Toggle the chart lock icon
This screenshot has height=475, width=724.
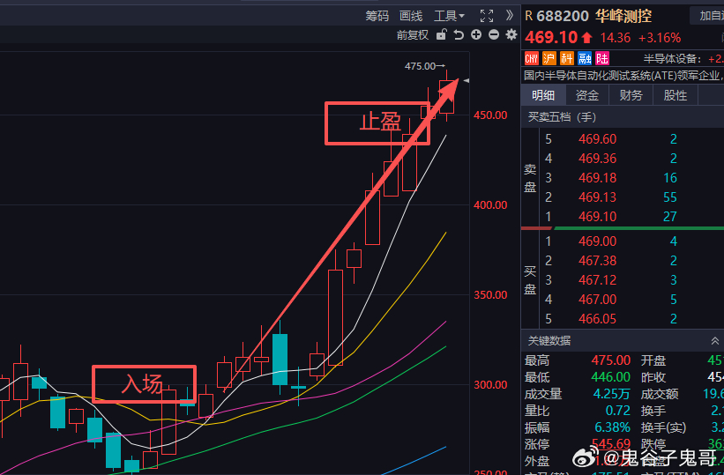coord(442,34)
